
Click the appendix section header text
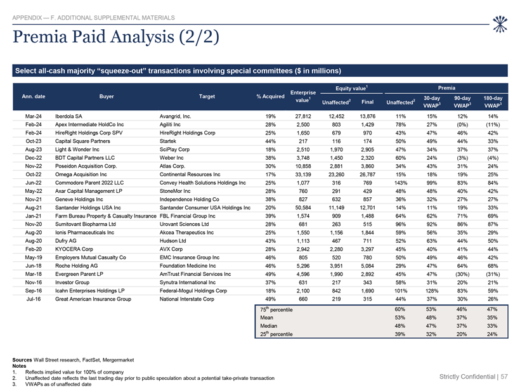(93, 18)
